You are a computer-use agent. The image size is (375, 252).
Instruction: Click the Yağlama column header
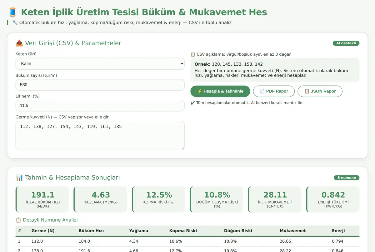(x=139, y=231)
